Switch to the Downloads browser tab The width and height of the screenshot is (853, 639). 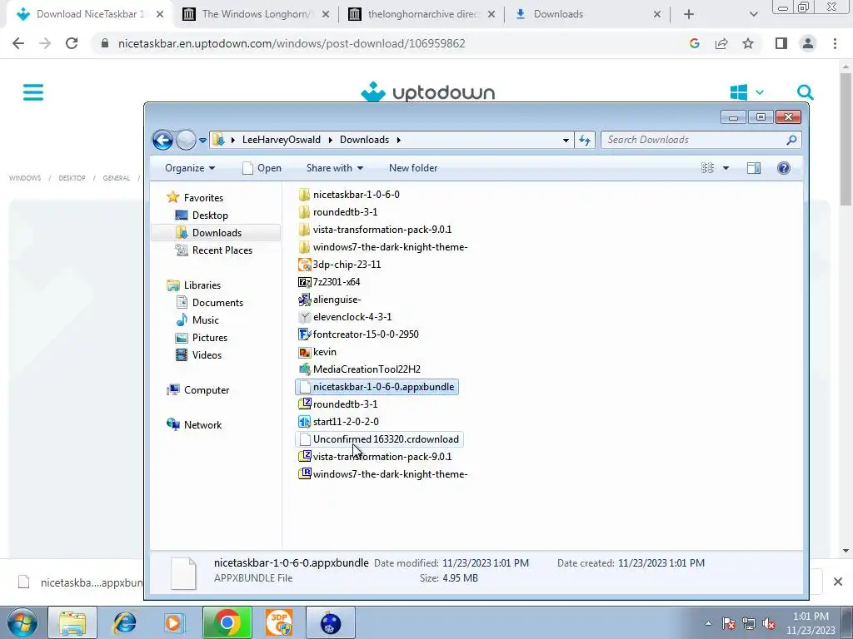point(587,15)
